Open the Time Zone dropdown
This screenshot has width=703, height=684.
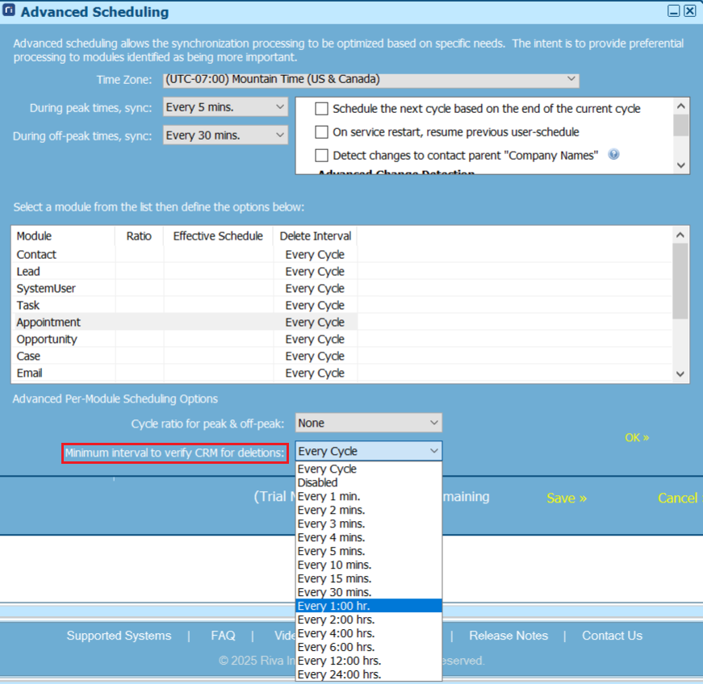[x=572, y=79]
